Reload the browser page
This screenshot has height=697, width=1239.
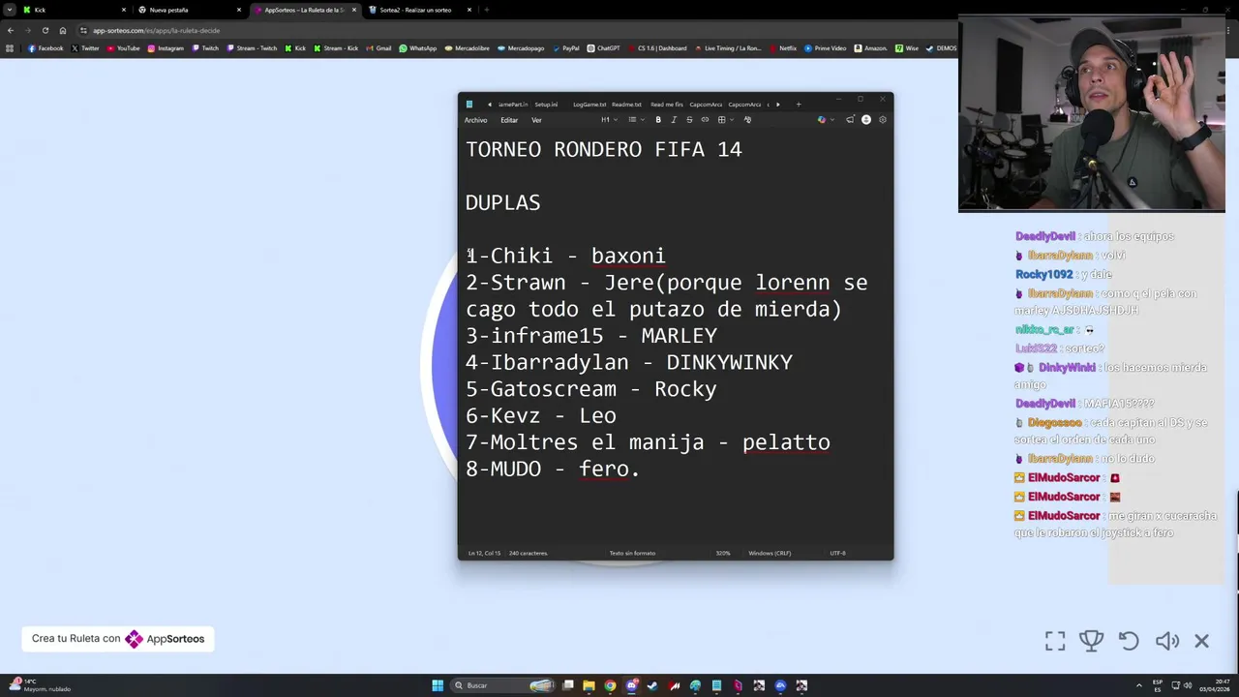tap(45, 30)
